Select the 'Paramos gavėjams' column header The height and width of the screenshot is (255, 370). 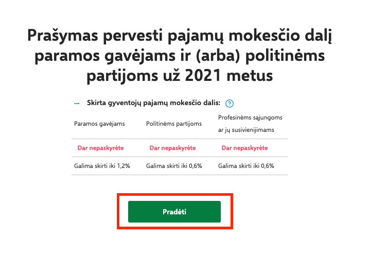pyautogui.click(x=99, y=124)
